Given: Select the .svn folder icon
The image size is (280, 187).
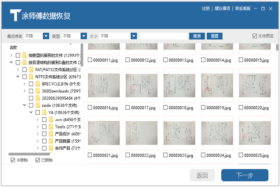Looking at the screenshot, I should click(51, 120).
